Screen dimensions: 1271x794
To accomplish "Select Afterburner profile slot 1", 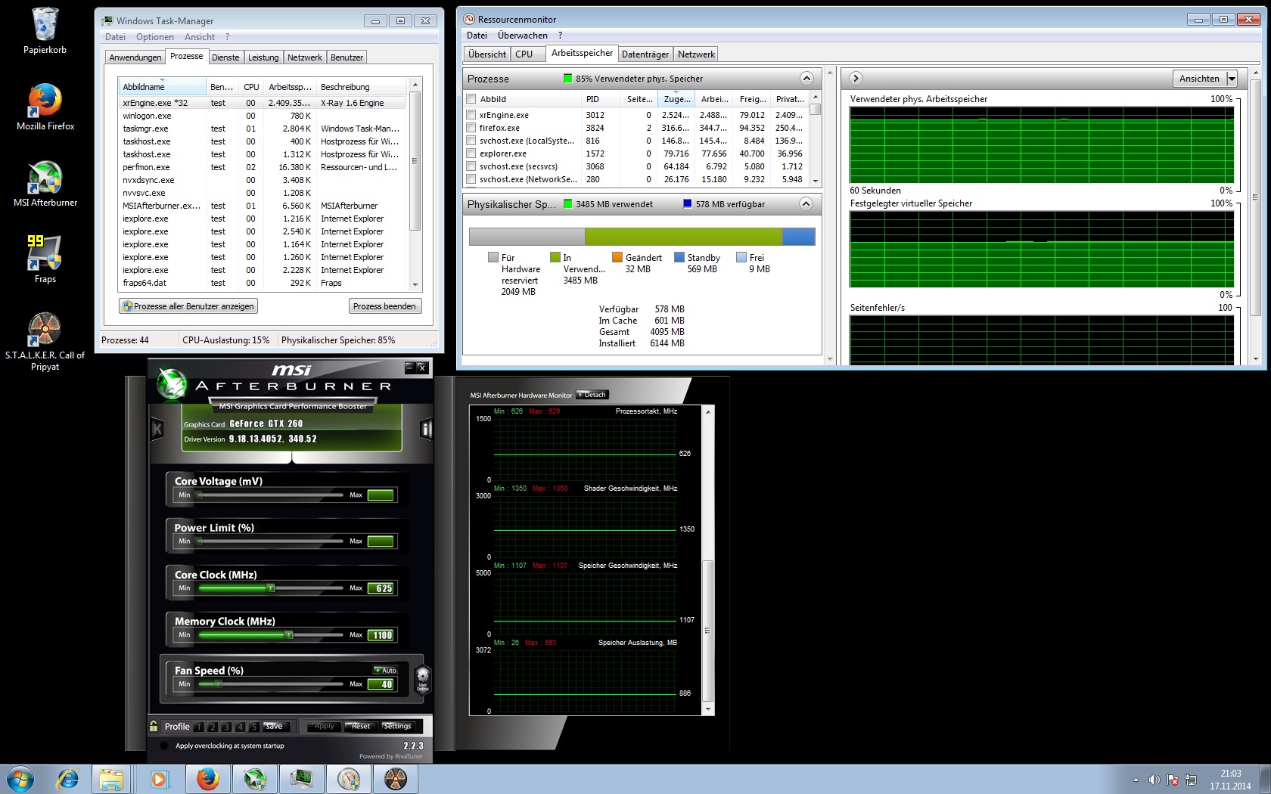I will [x=198, y=727].
